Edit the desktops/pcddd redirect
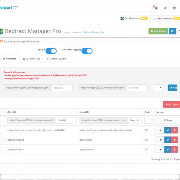Viewport: 180px width, 180px height. (x=168, y=140)
